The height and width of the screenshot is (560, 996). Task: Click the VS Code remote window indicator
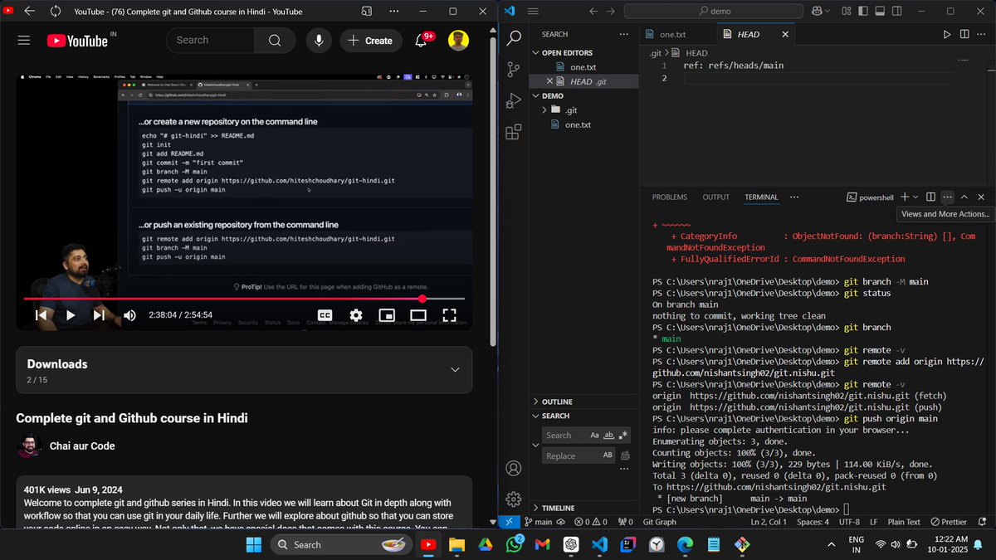[x=509, y=522]
